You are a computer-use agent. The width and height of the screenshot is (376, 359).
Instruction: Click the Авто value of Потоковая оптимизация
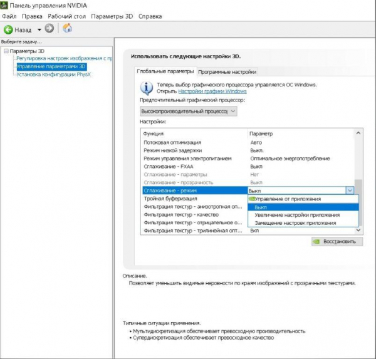point(256,142)
